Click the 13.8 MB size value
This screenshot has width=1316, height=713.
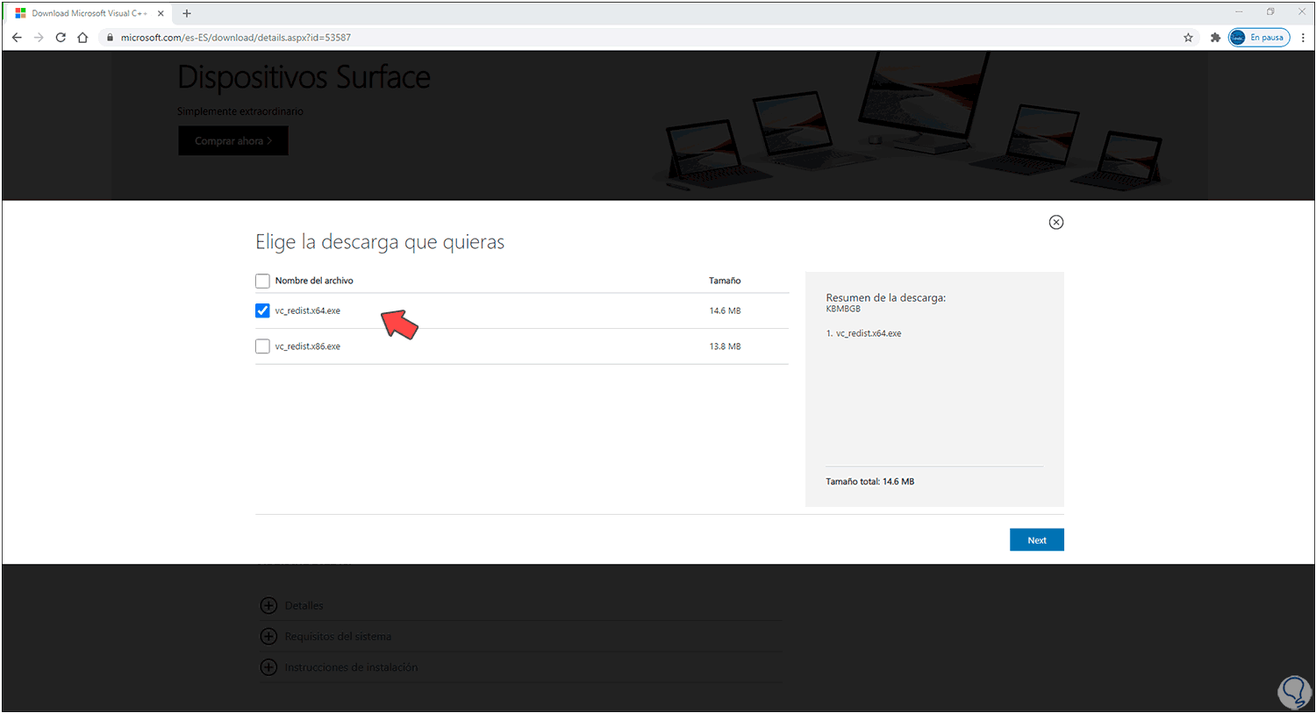tap(725, 346)
